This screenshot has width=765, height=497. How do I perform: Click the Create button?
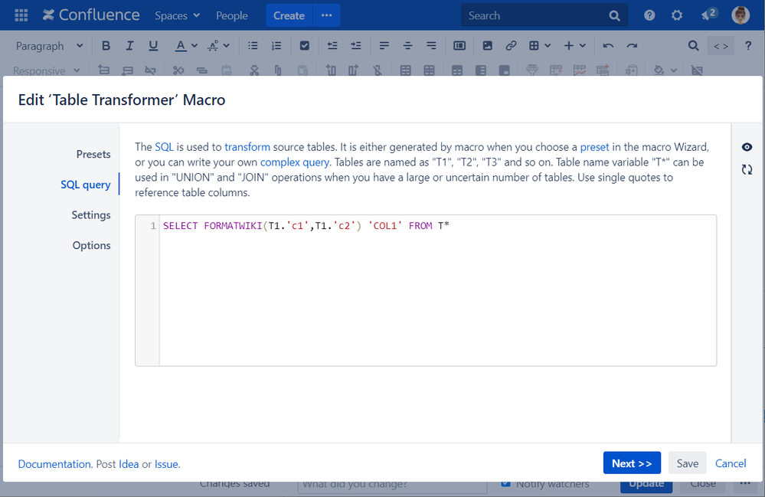tap(289, 15)
